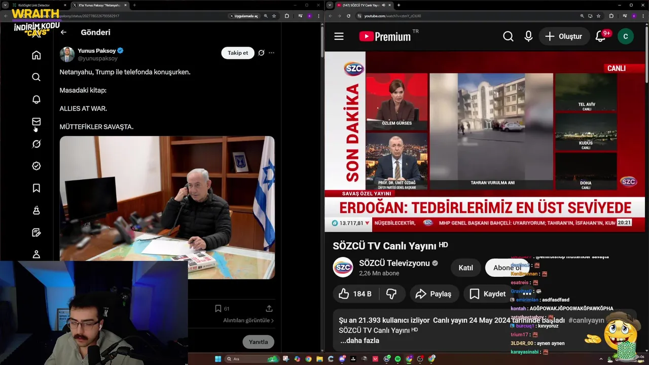Viewport: 649px width, 365px height.
Task: Open the Chrome three-dot menu in the YouTube window
Action: tap(643, 16)
